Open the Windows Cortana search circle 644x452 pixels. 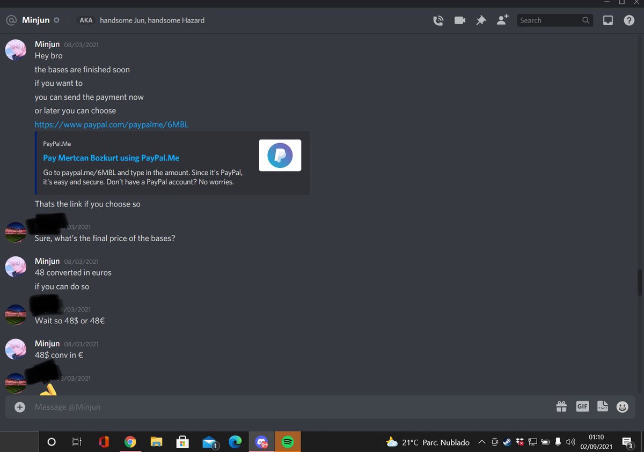click(52, 442)
